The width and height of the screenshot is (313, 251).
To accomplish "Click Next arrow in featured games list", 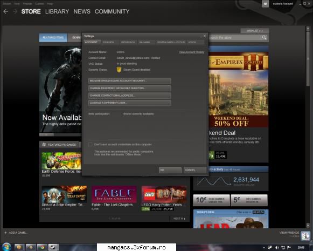I will click(179, 219).
